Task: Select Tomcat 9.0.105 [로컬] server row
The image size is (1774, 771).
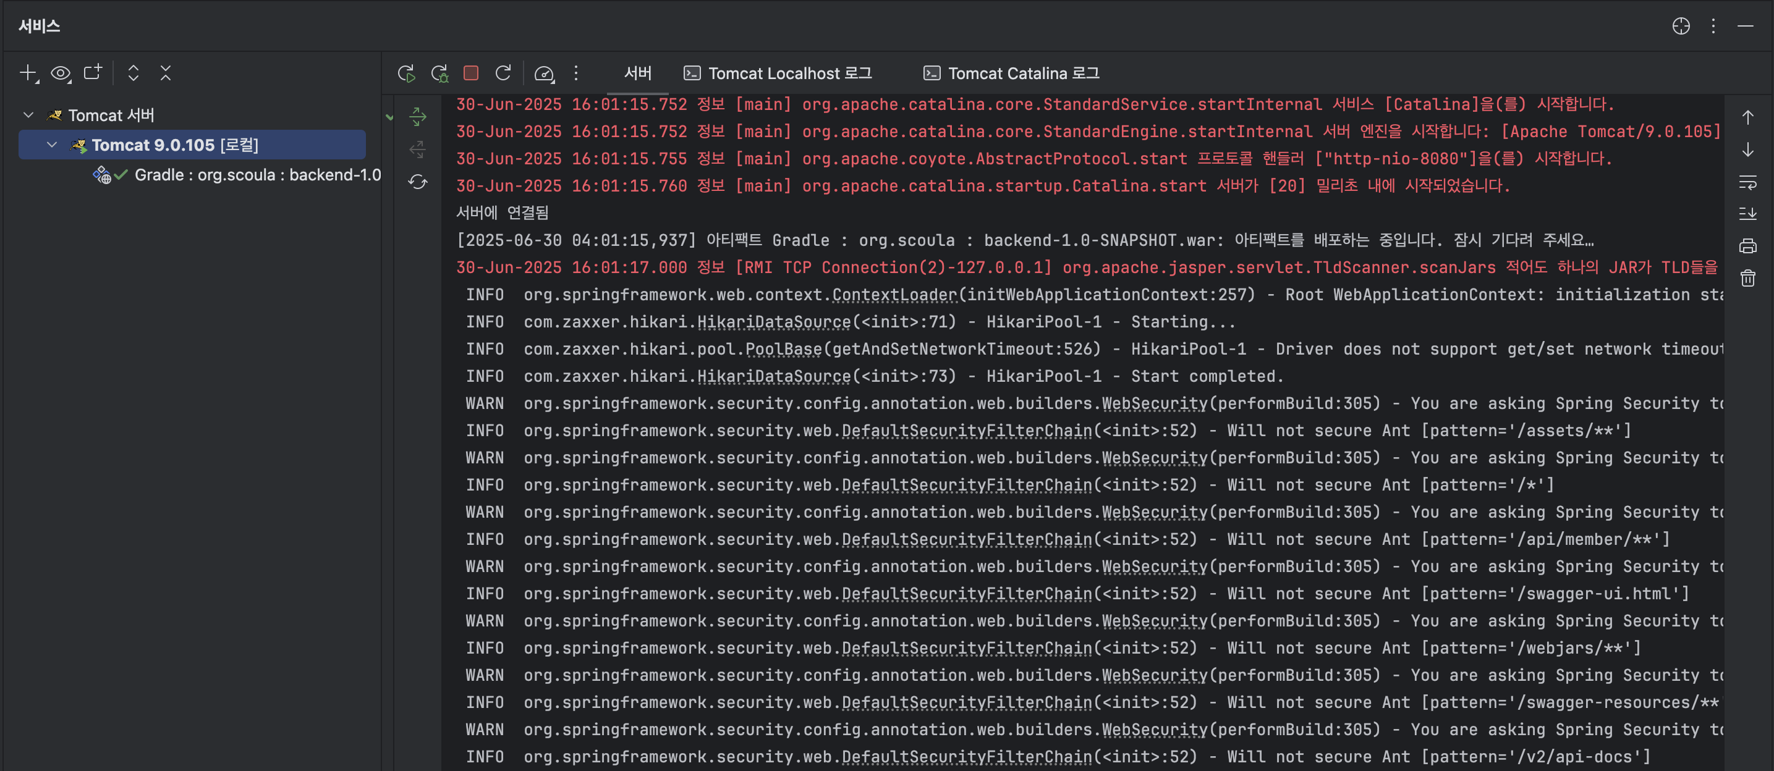Action: point(192,145)
